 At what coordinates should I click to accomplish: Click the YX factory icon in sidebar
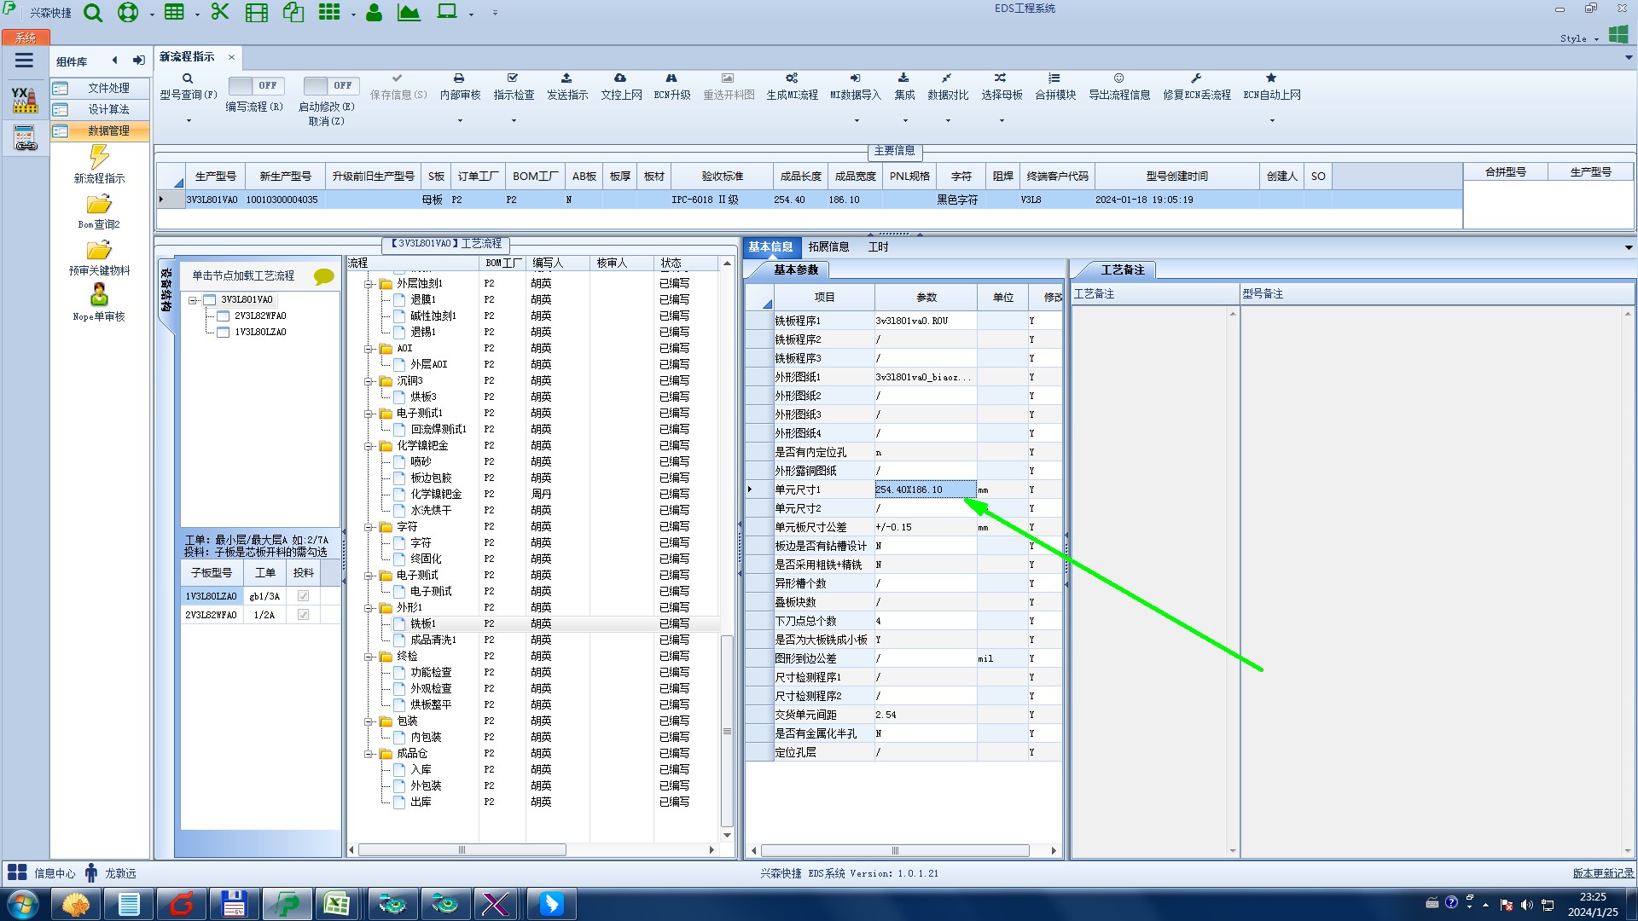[25, 100]
